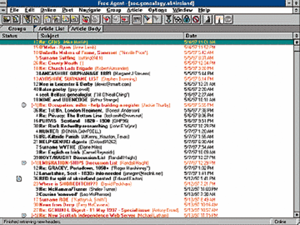The height and width of the screenshot is (225, 300).
Task: Select the HELP GENUKI digests article
Action: 147,142
